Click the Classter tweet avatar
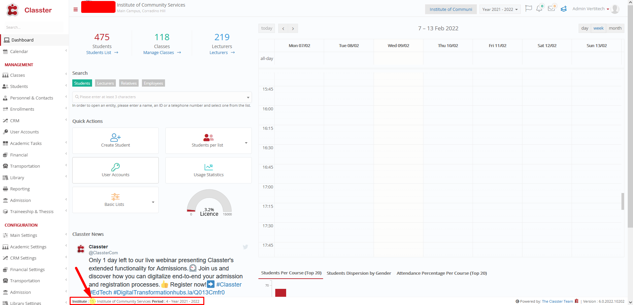Image resolution: width=633 pixels, height=305 pixels. pos(81,249)
